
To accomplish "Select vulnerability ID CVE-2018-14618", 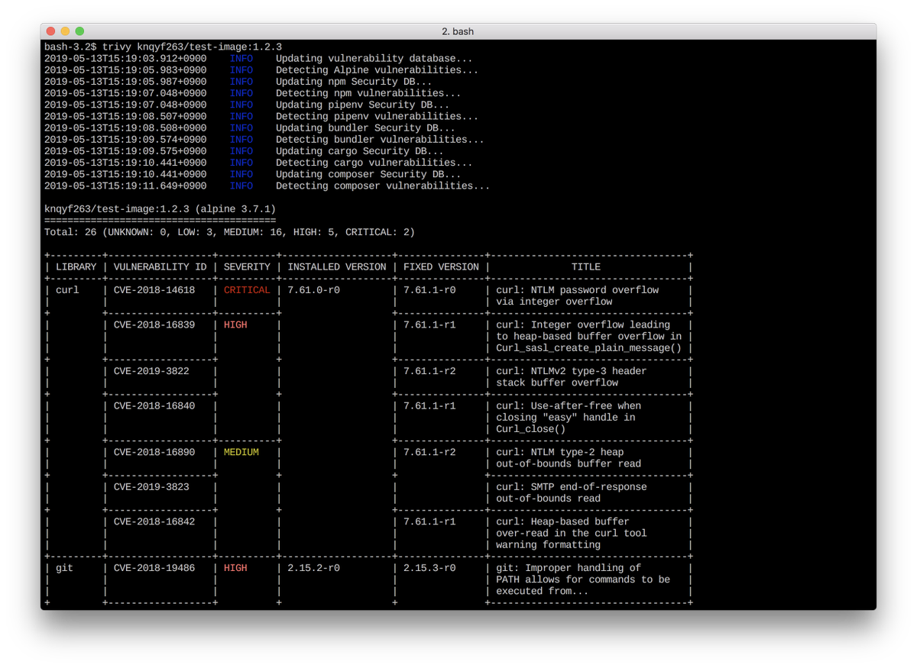I will 154,290.
